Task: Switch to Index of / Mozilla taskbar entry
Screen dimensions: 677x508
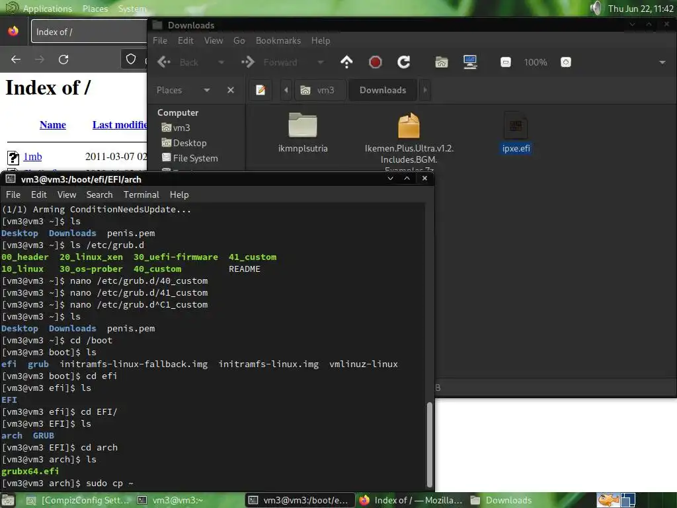Action: pos(411,500)
